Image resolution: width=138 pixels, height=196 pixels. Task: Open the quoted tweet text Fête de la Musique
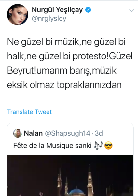click(52, 146)
